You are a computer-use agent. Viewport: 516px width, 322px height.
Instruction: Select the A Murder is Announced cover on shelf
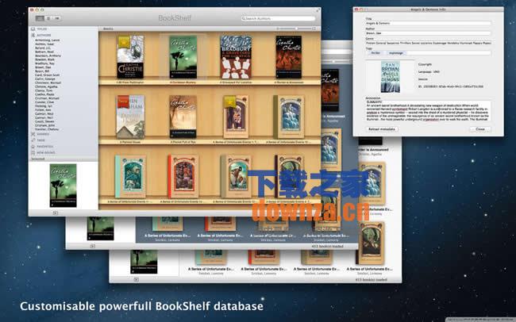pos(289,57)
